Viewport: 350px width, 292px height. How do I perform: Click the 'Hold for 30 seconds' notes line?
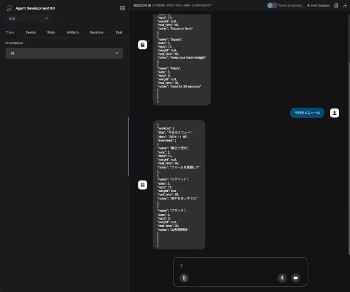[x=179, y=86]
